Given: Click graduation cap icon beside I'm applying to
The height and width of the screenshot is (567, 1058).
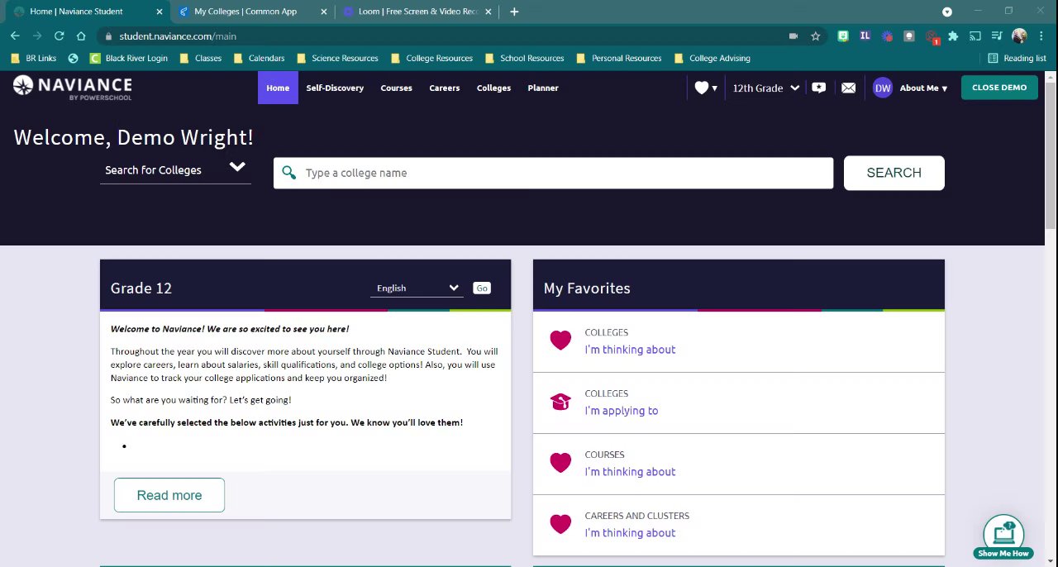Looking at the screenshot, I should click(x=560, y=402).
